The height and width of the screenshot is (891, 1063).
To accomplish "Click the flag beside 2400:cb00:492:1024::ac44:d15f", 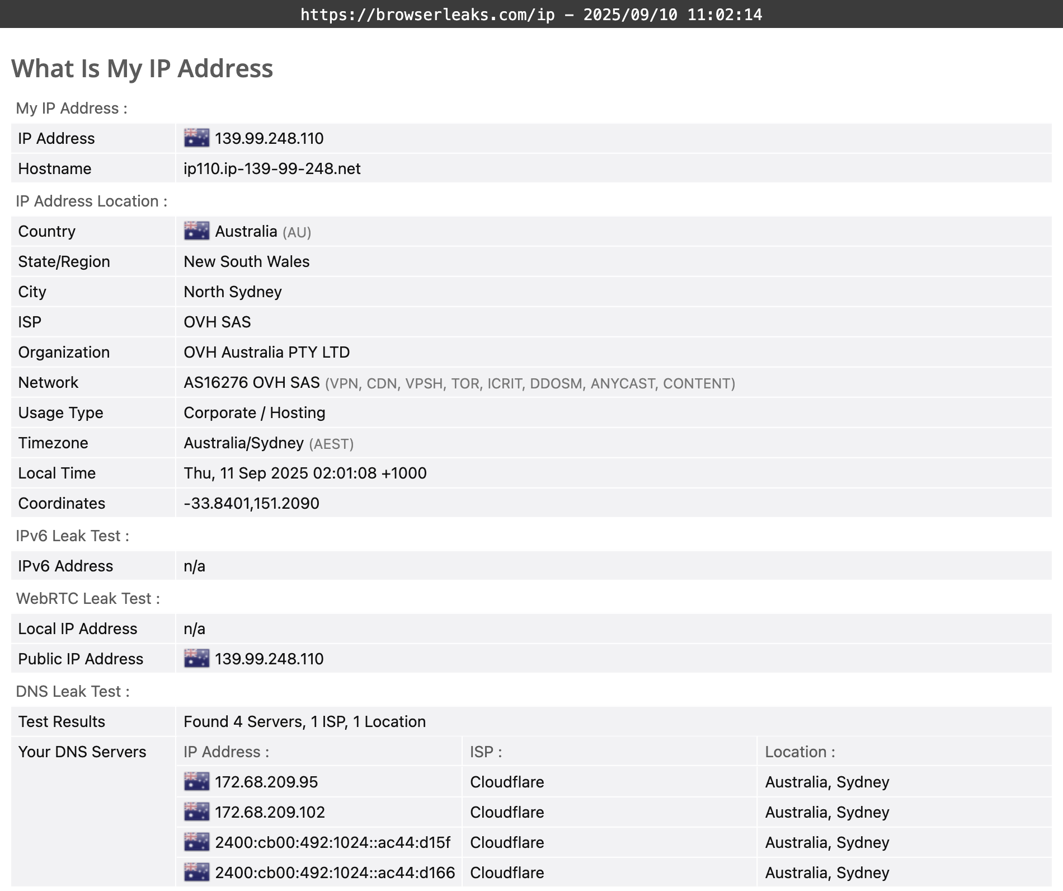I will tap(196, 842).
